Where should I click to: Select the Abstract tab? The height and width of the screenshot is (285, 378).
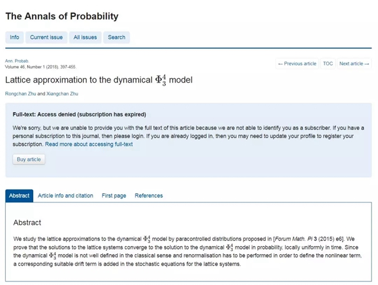click(19, 196)
